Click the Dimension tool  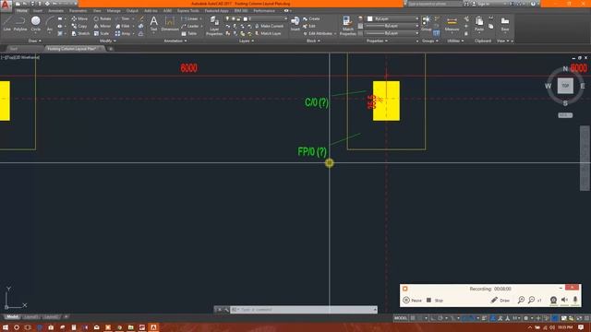[x=170, y=23]
